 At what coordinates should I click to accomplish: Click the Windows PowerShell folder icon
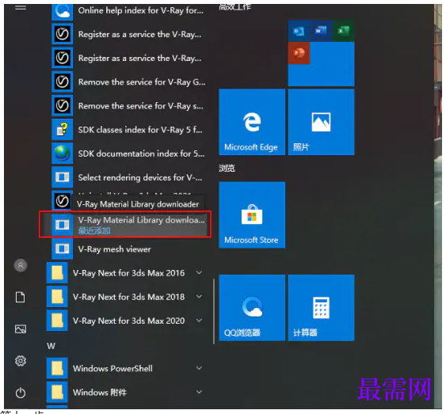pyautogui.click(x=57, y=368)
